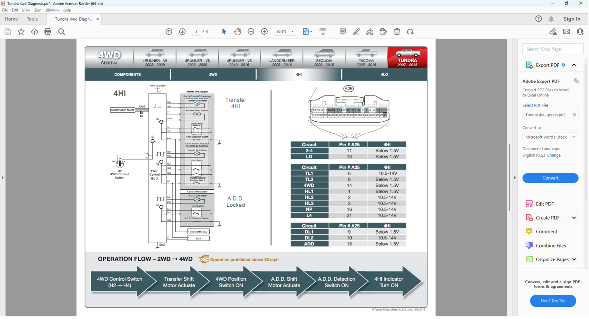589x319 pixels.
Task: Click the Tundra 4w...gnosis.pdf file name
Action: click(x=545, y=115)
